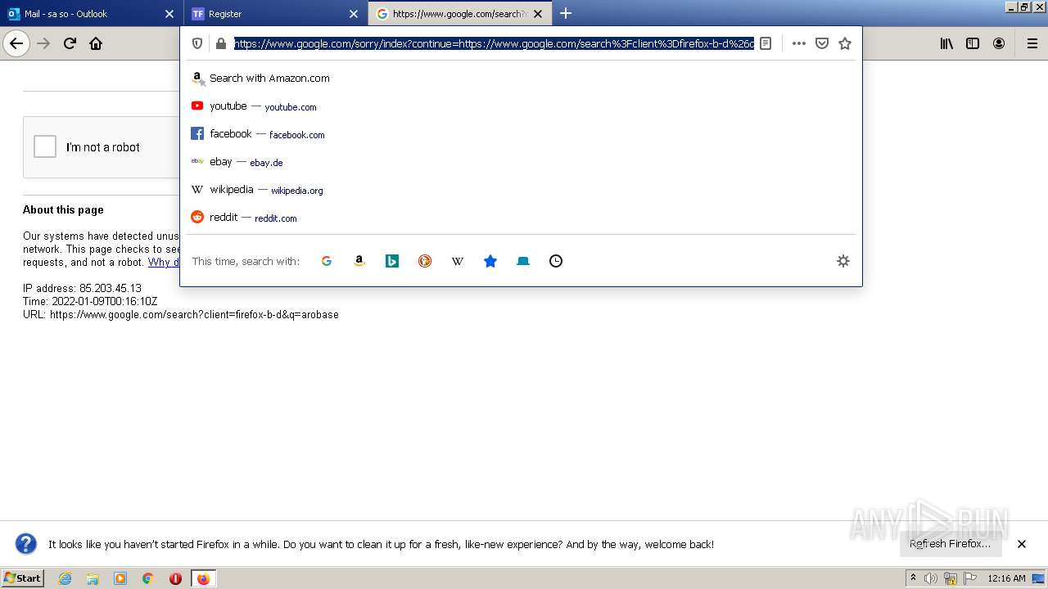Image resolution: width=1048 pixels, height=589 pixels.
Task: Select the ebay.de suggestion
Action: 521,162
